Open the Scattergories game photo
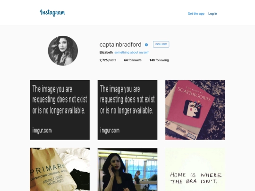 click(195, 110)
